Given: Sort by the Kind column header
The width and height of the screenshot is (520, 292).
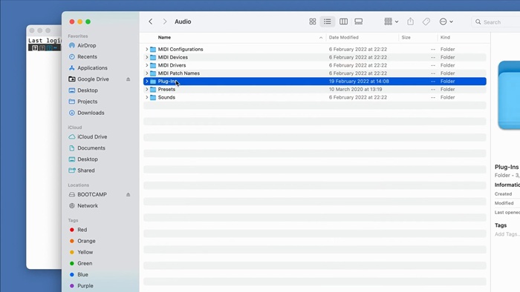Looking at the screenshot, I should tap(445, 37).
